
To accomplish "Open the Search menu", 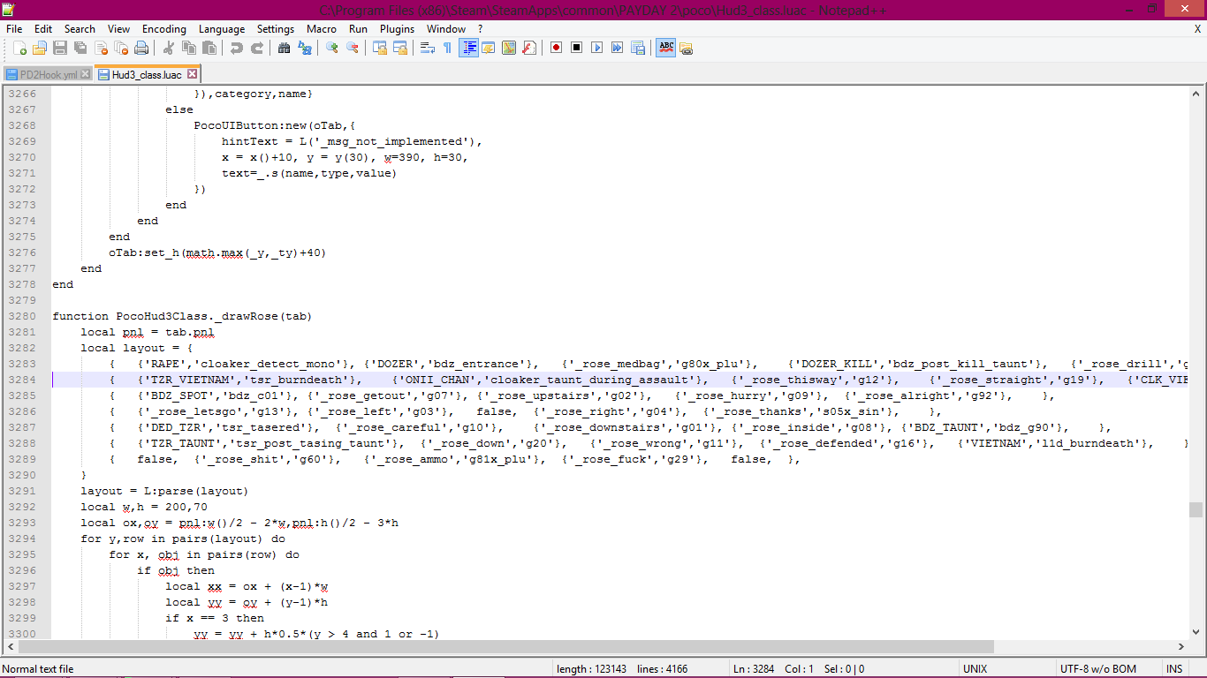I will tap(80, 29).
